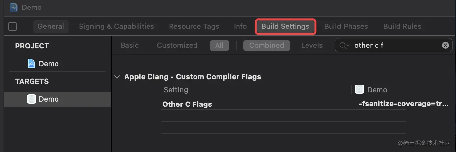Click the Demo target app icon in sidebar
Viewport: 456px width, 152px height.
(32, 99)
